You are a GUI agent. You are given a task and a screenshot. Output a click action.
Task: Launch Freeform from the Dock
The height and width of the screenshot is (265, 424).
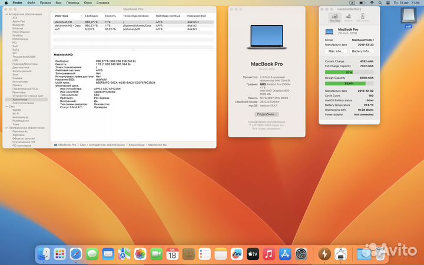coord(237,254)
